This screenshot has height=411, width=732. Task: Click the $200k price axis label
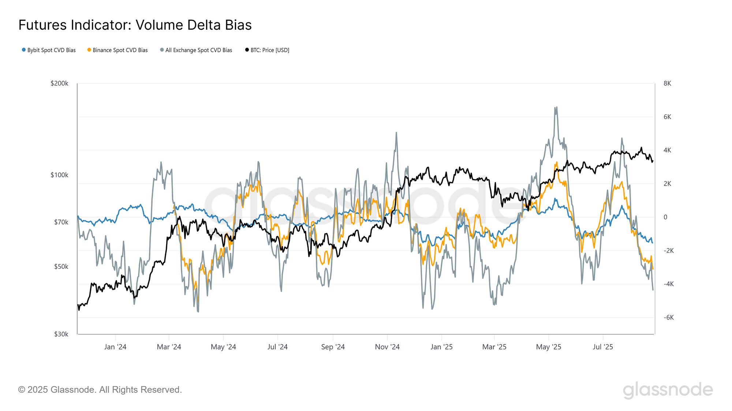pyautogui.click(x=60, y=83)
